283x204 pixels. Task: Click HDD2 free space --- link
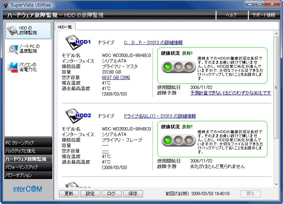(105, 151)
